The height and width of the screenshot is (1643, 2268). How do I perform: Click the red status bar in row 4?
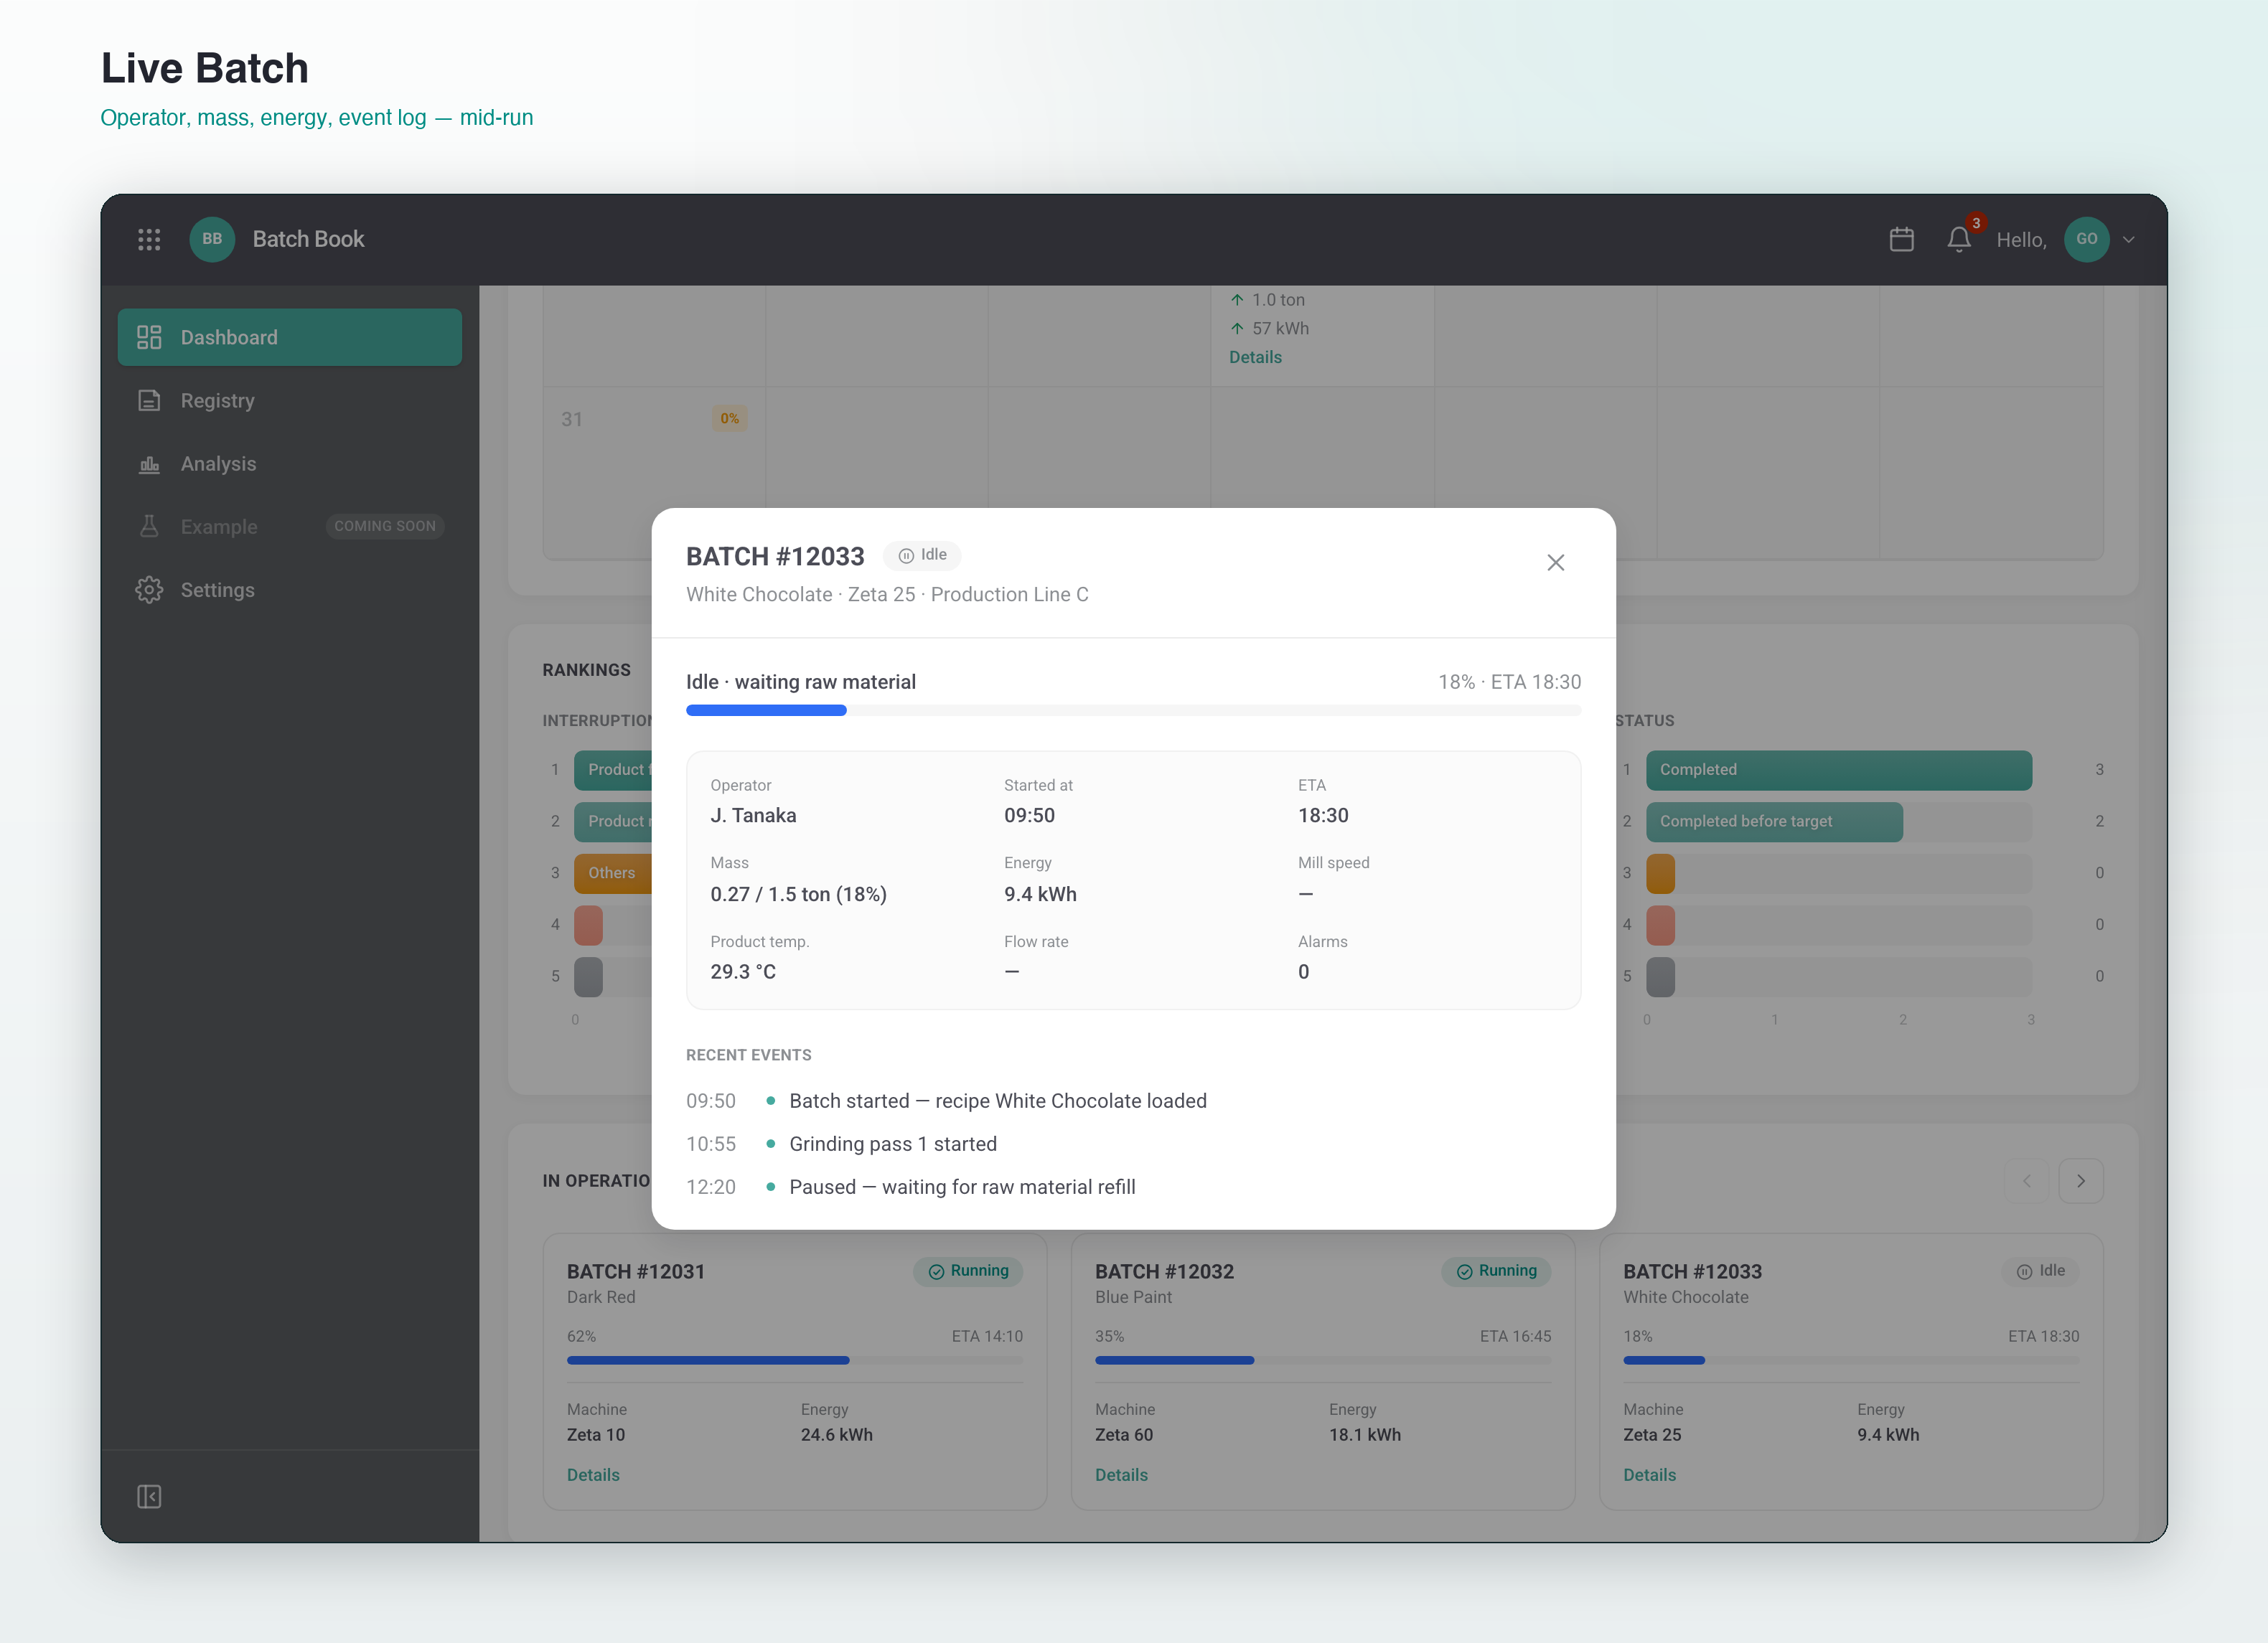pyautogui.click(x=1660, y=926)
